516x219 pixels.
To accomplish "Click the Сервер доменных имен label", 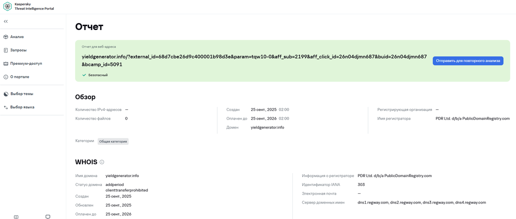I will click(x=323, y=202).
